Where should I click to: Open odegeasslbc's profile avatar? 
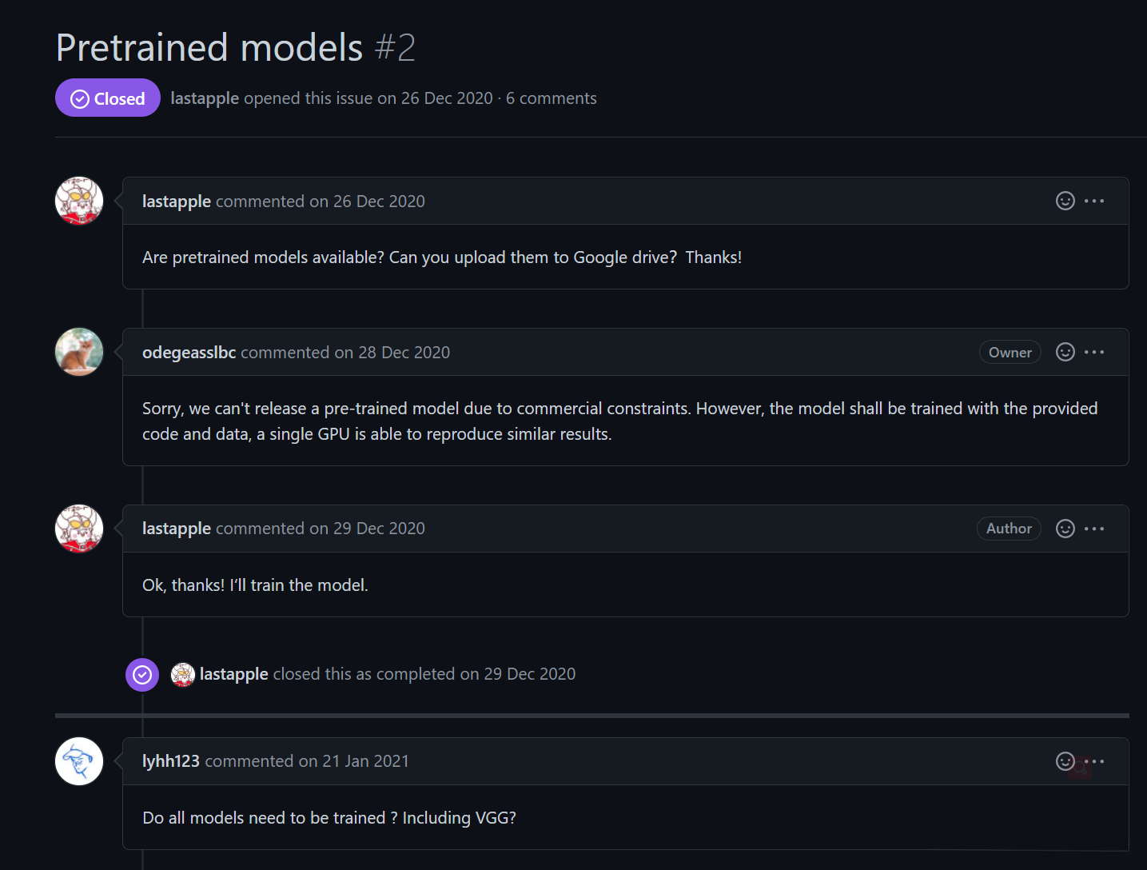pyautogui.click(x=79, y=352)
